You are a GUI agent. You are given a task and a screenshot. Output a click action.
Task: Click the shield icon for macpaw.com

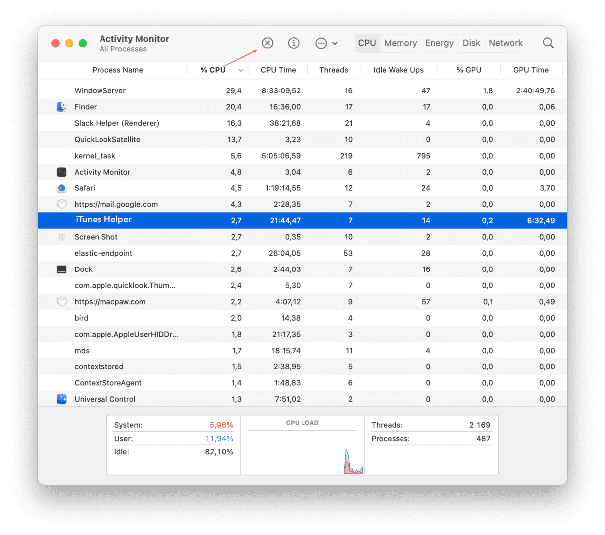click(62, 302)
